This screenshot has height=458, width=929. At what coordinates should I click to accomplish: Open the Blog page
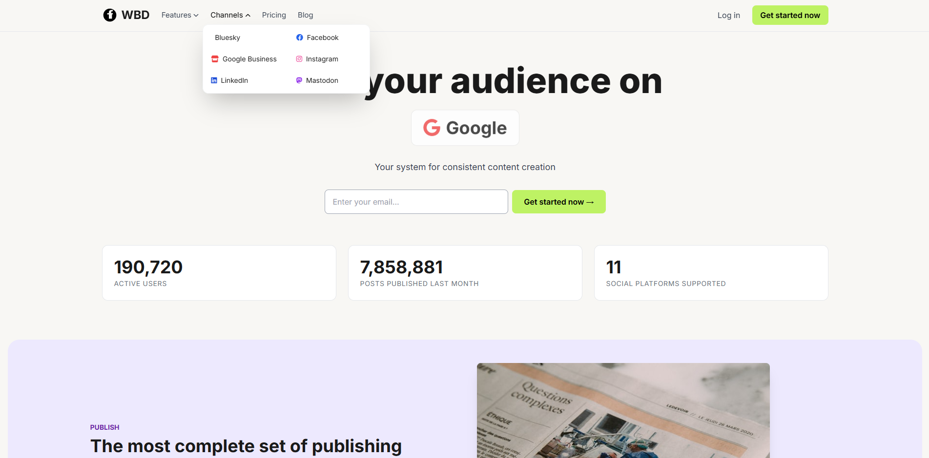click(x=305, y=15)
